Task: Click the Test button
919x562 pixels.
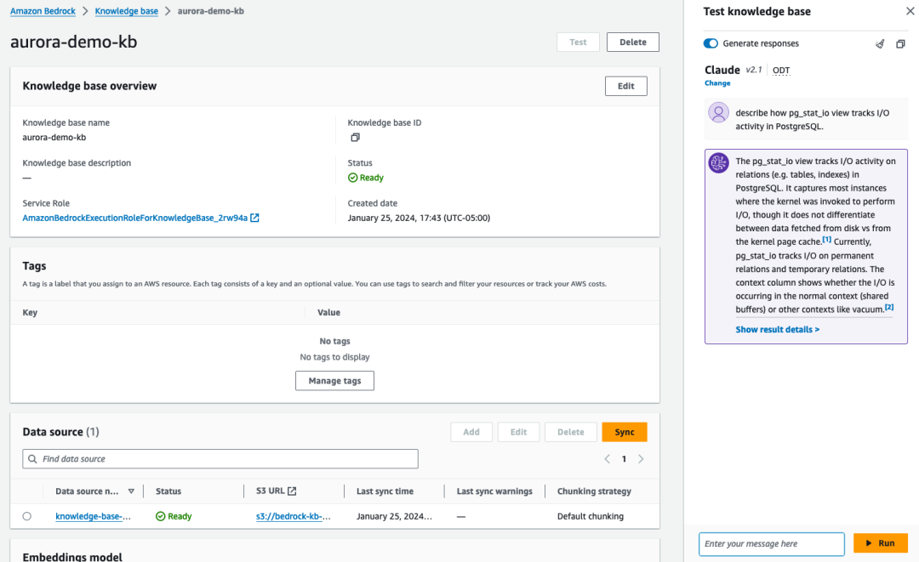Action: point(578,43)
